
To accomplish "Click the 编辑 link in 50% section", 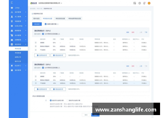I will (x=128, y=32).
